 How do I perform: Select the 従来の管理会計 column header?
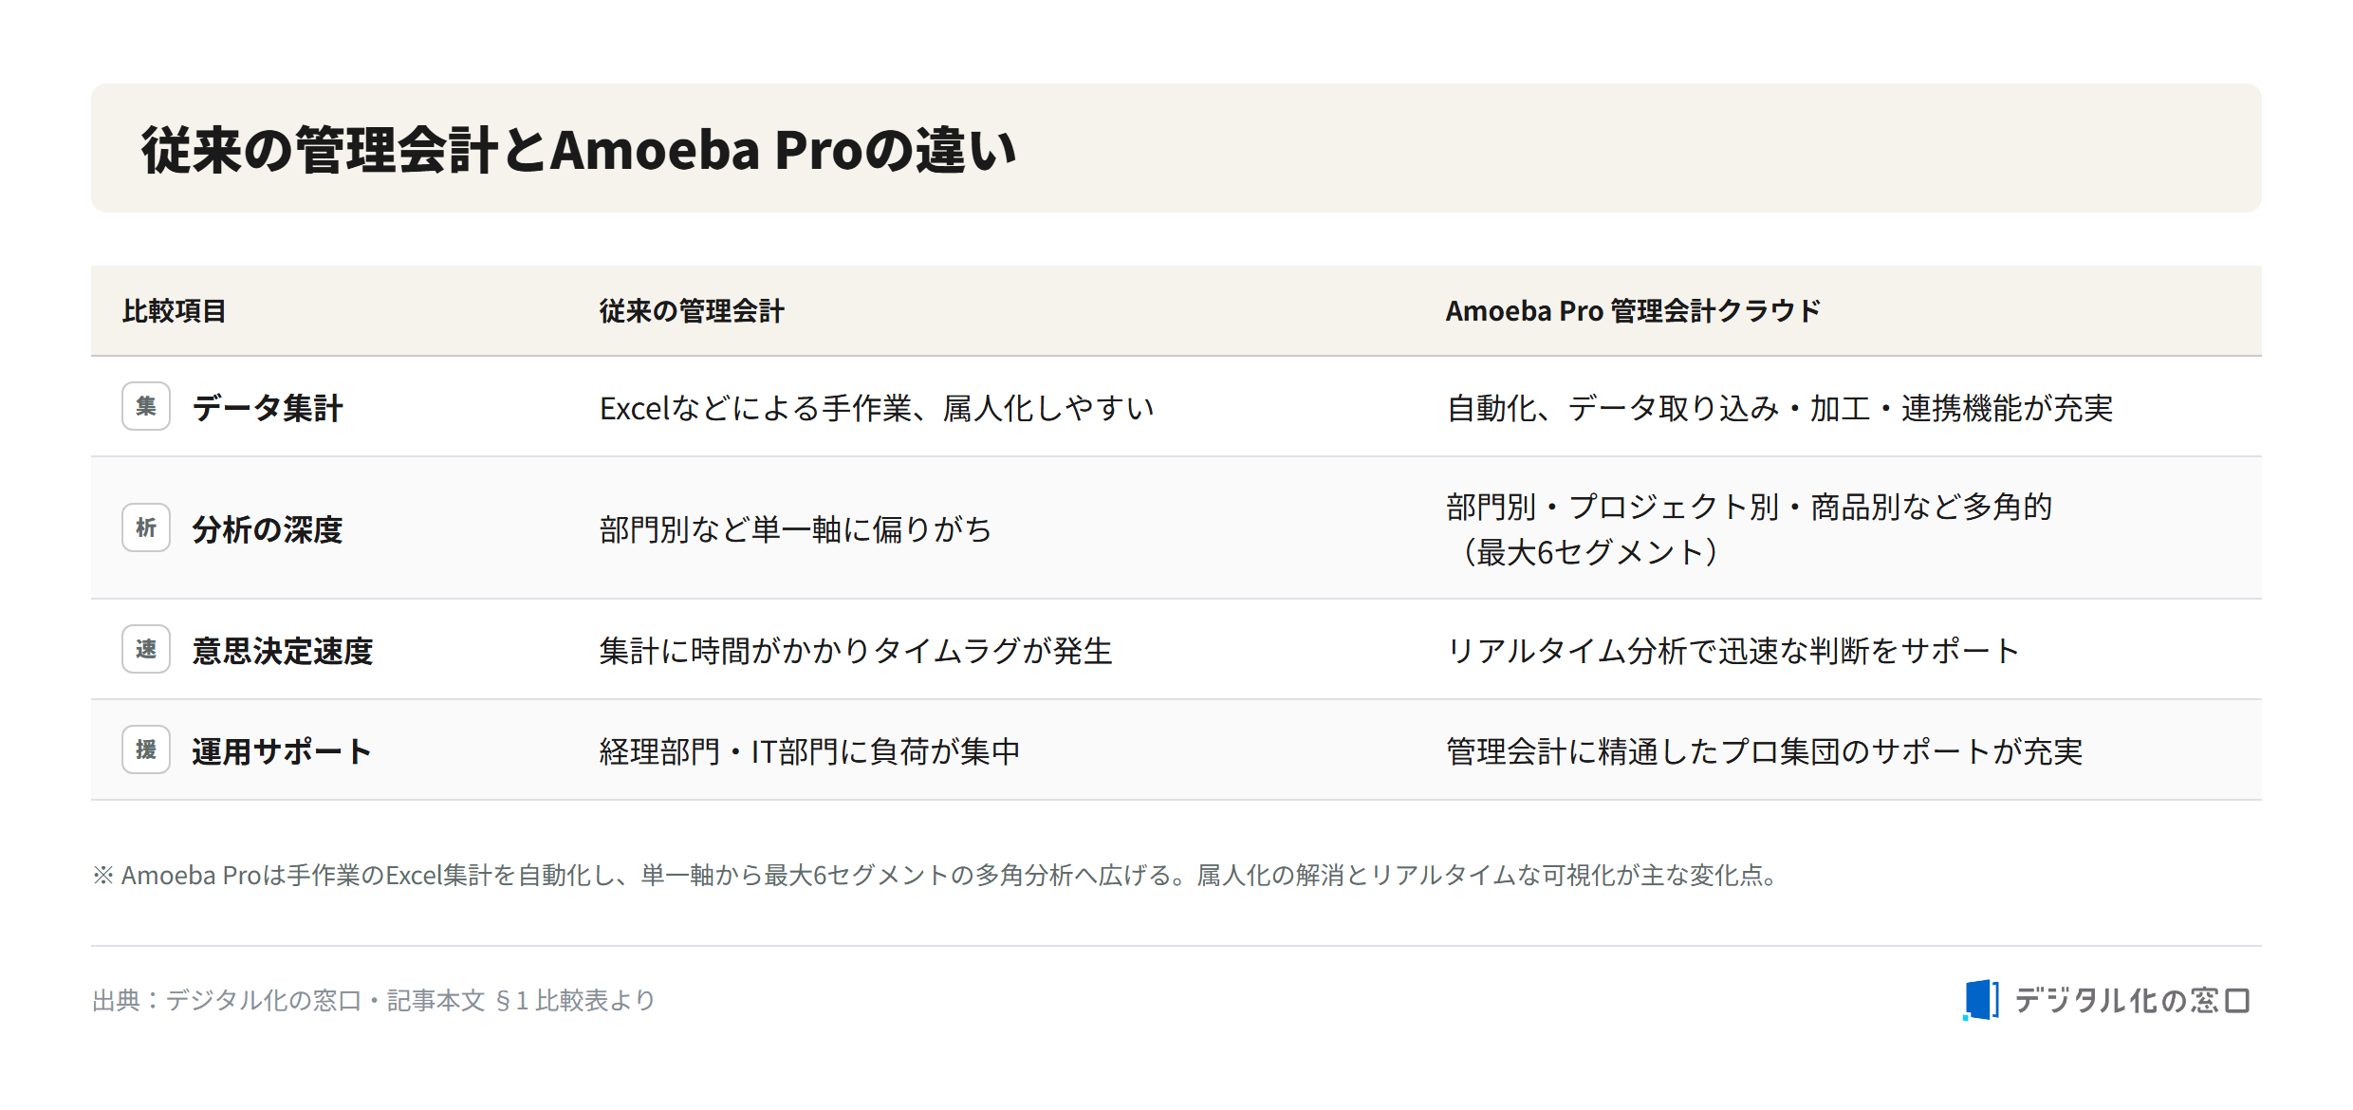[x=692, y=311]
